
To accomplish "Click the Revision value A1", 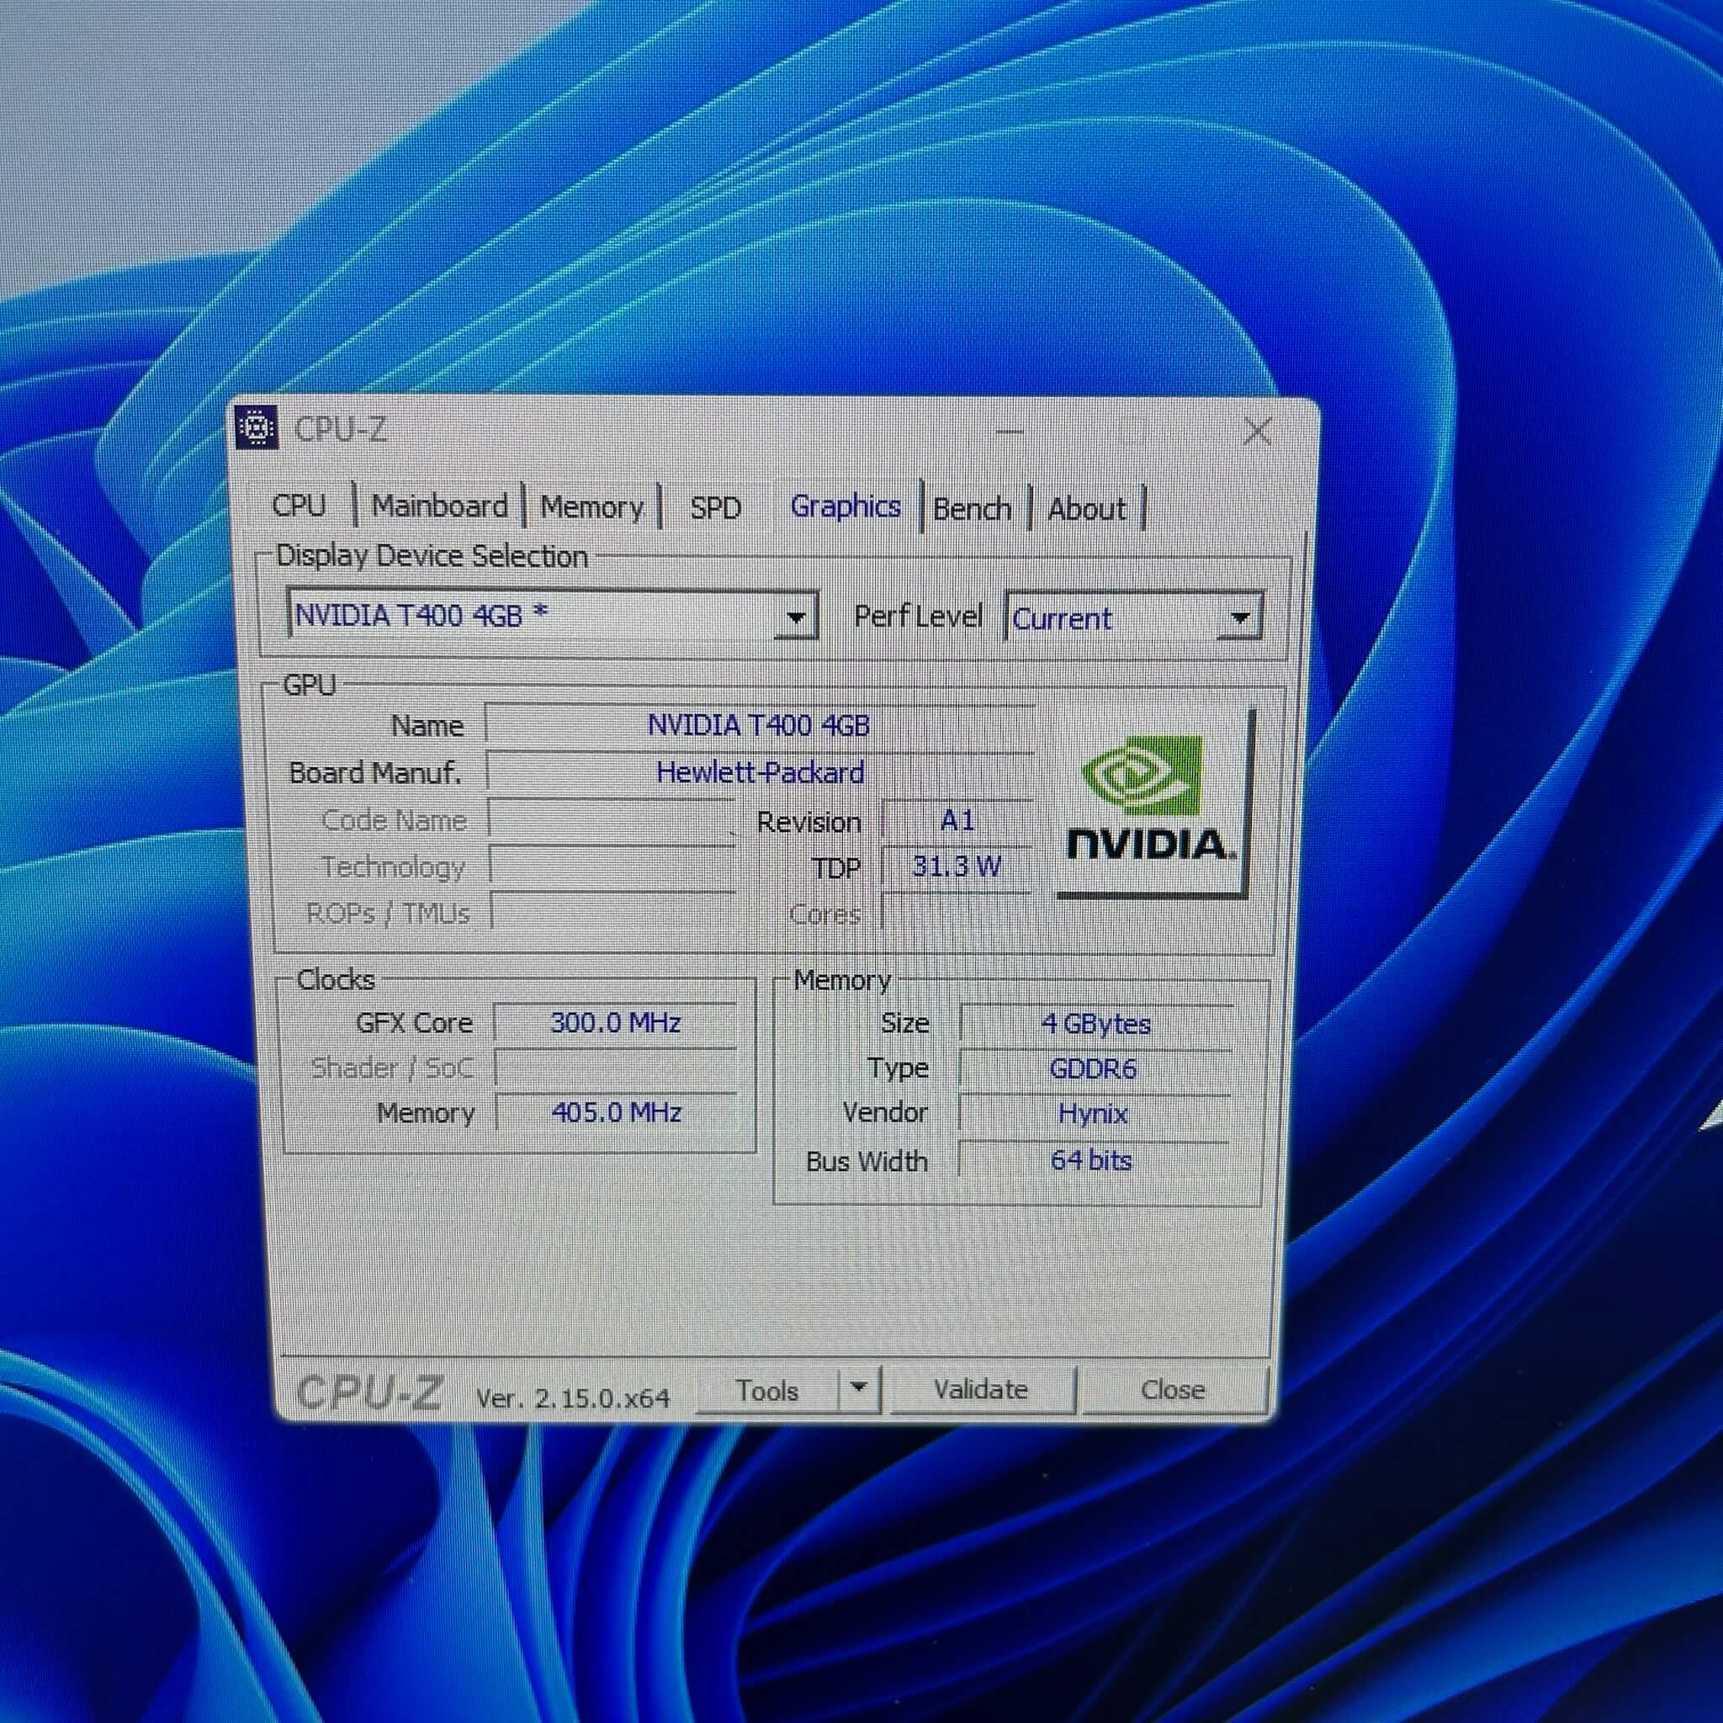I will tap(957, 819).
